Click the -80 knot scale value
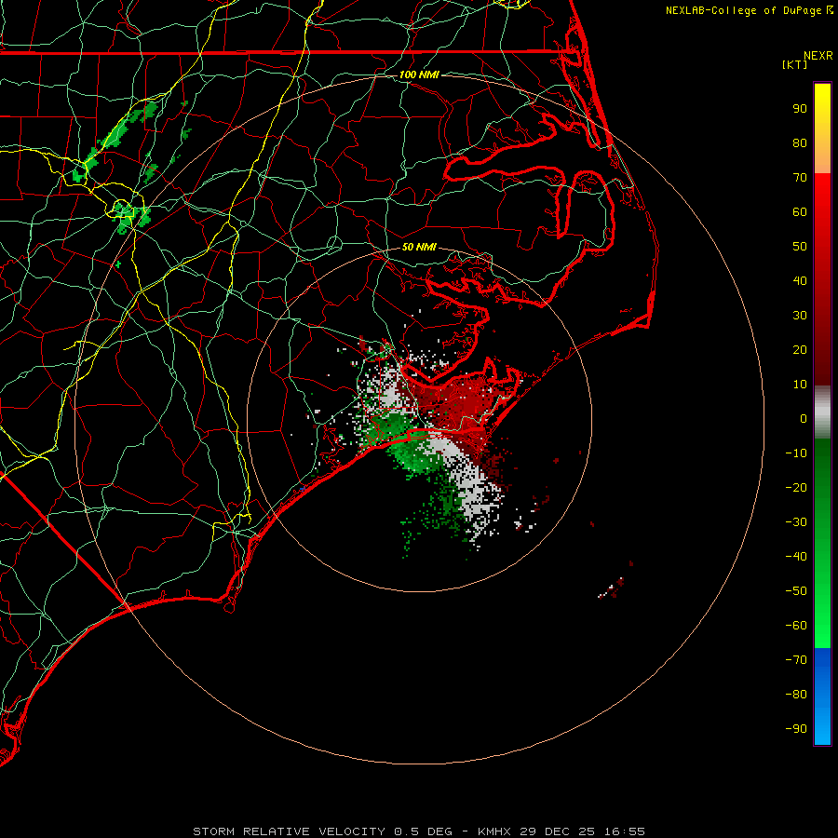838x838 pixels. point(796,695)
